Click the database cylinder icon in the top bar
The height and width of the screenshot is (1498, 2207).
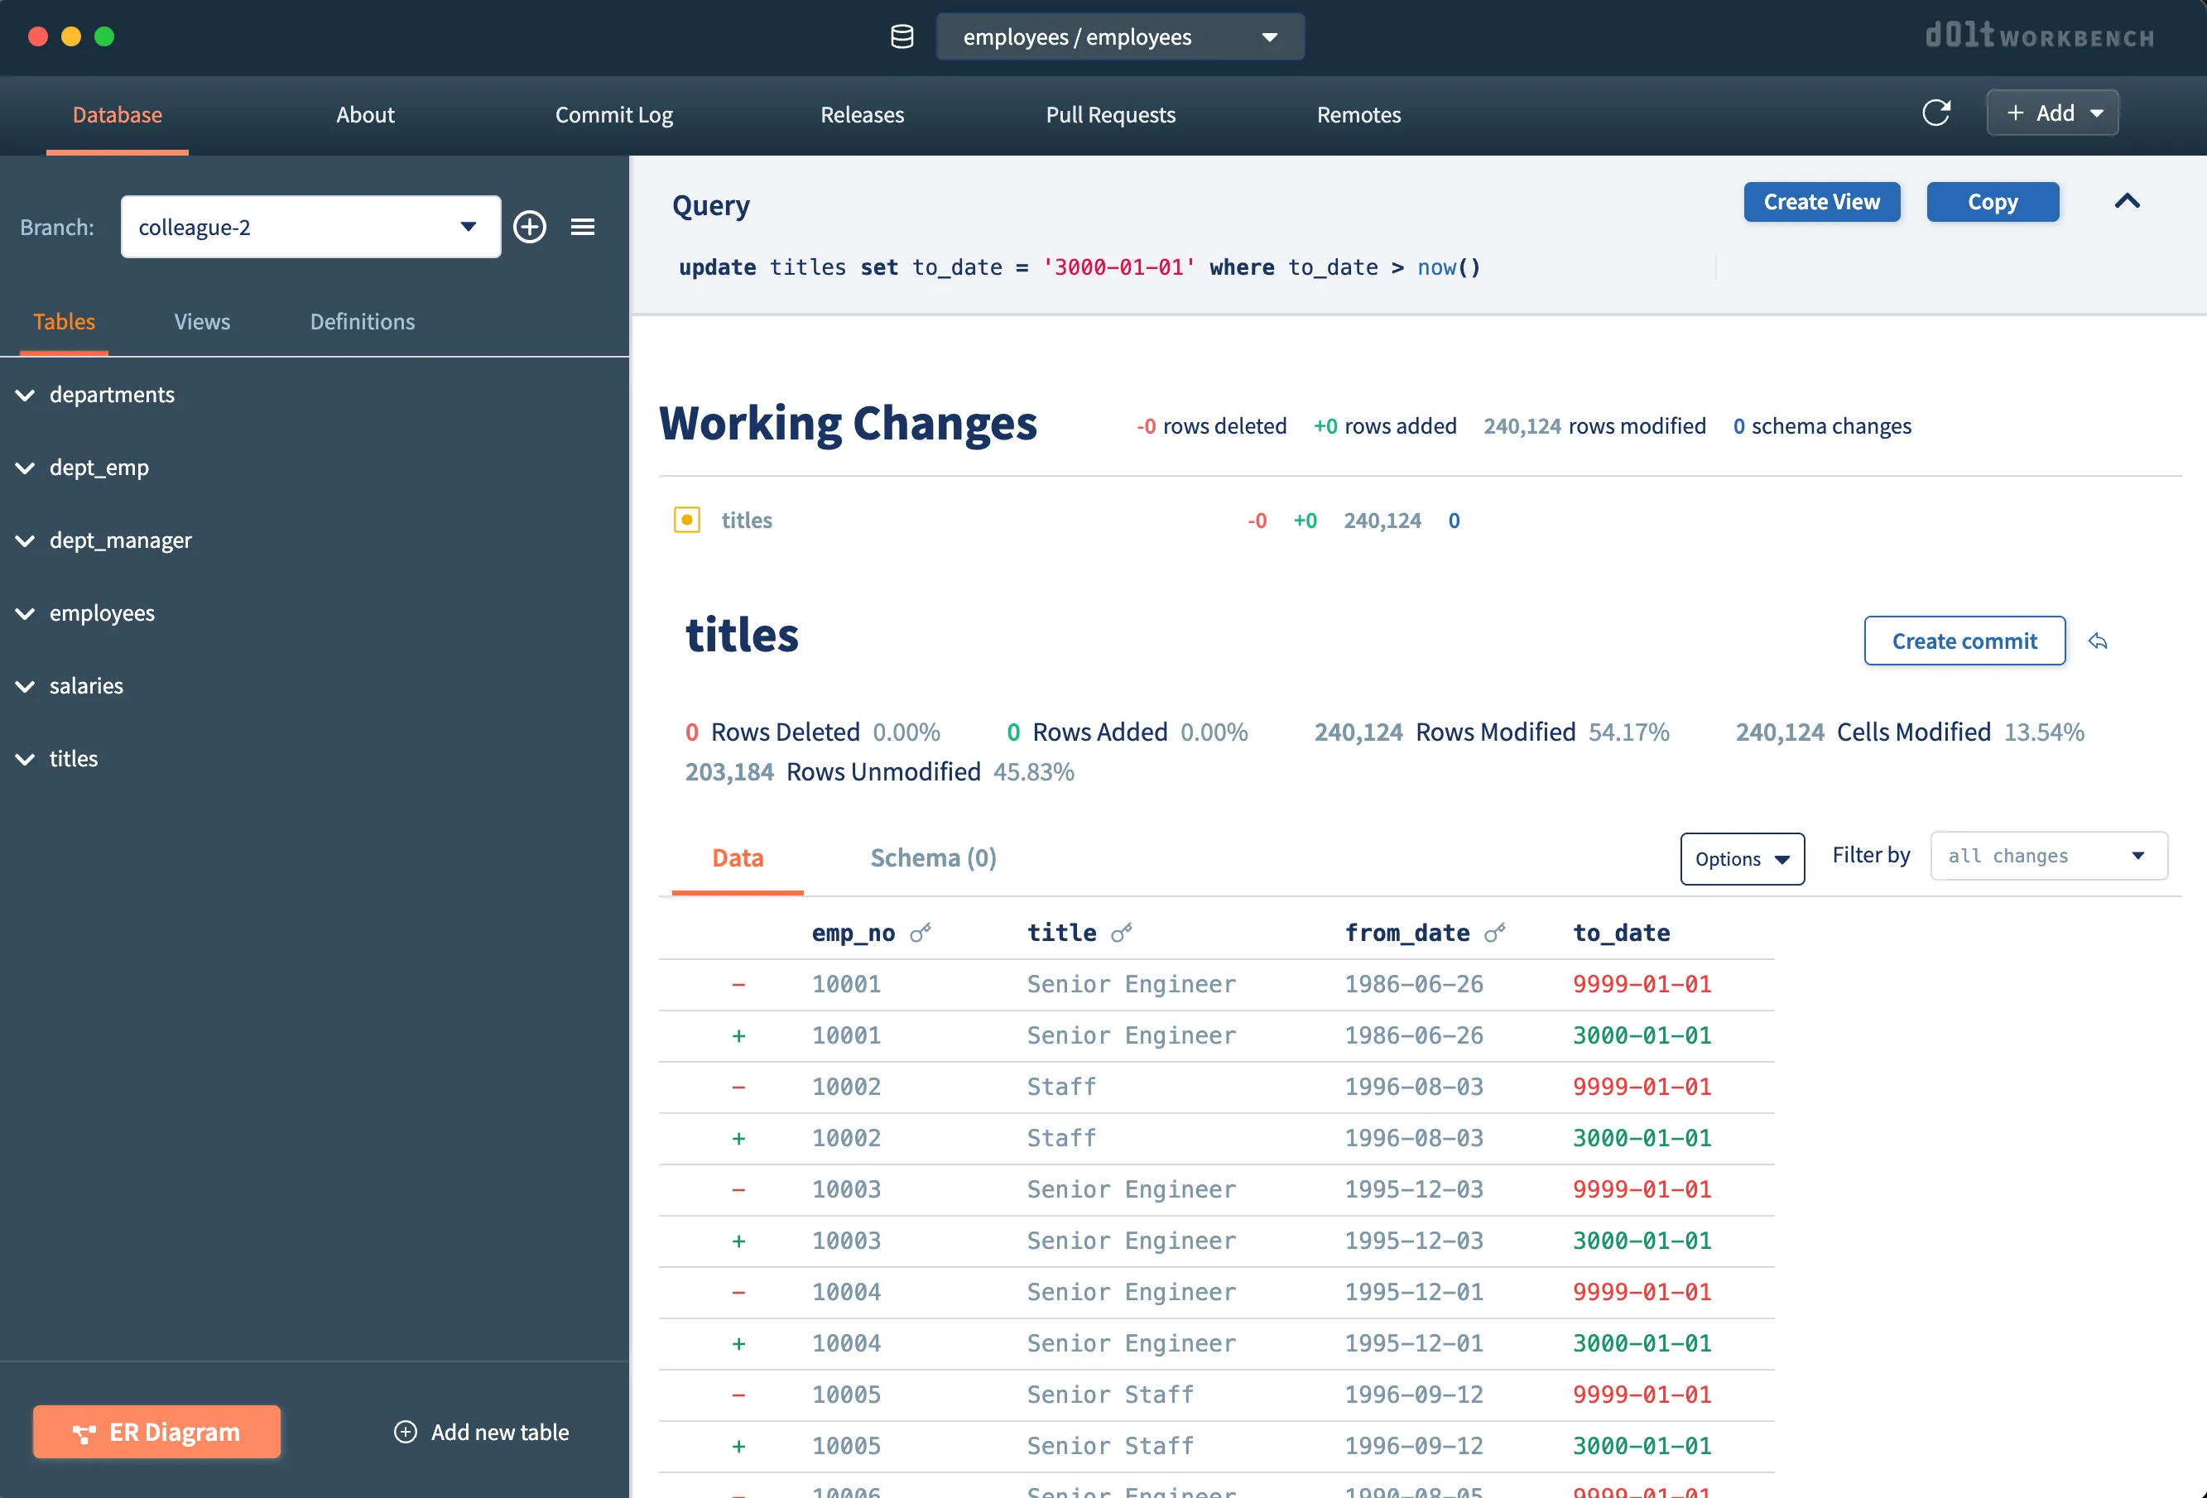902,37
